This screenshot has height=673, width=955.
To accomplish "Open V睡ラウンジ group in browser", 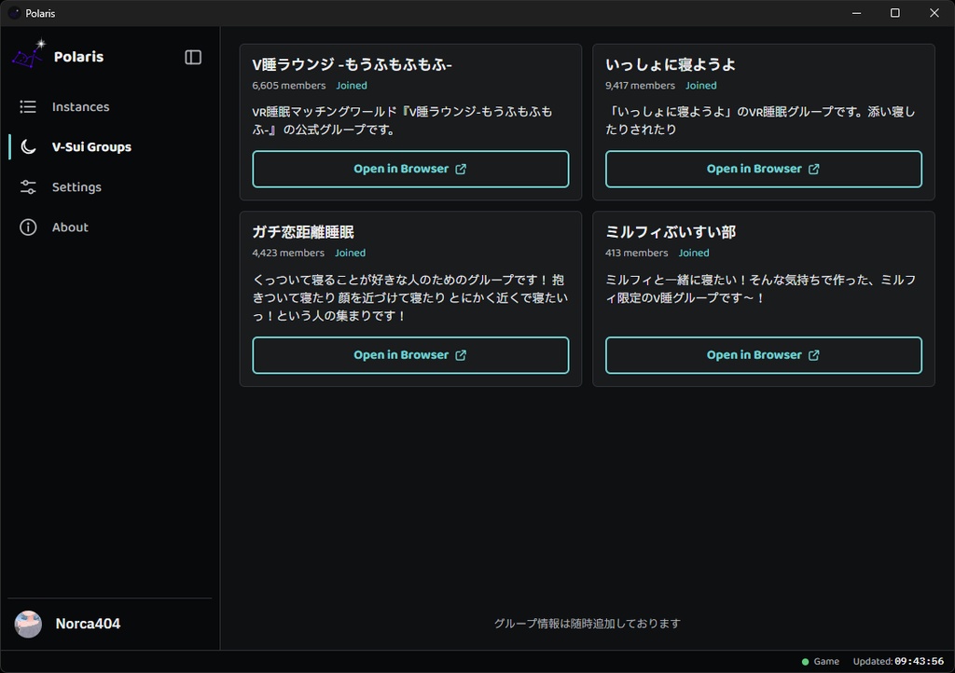I will [410, 169].
